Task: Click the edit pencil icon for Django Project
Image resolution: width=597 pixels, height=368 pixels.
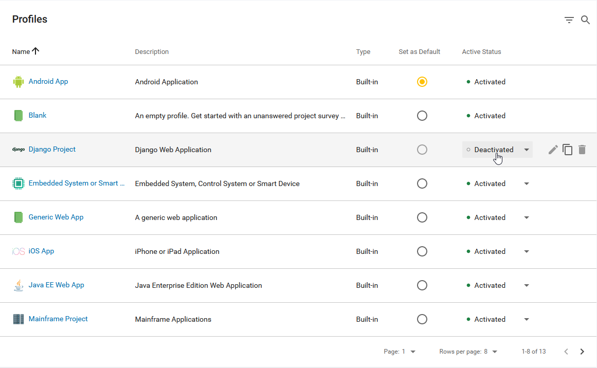Action: (553, 150)
